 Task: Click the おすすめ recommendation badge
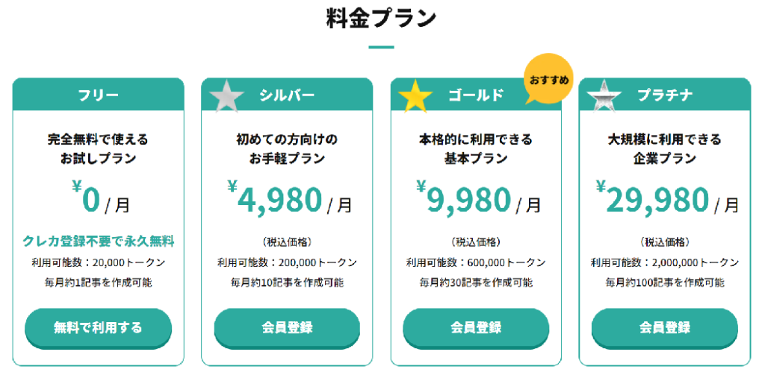click(549, 80)
